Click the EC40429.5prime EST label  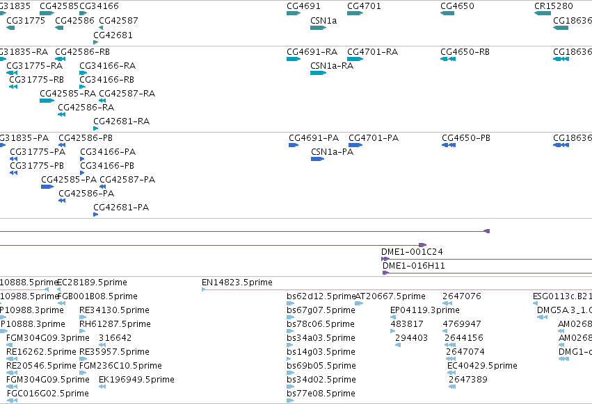(483, 366)
